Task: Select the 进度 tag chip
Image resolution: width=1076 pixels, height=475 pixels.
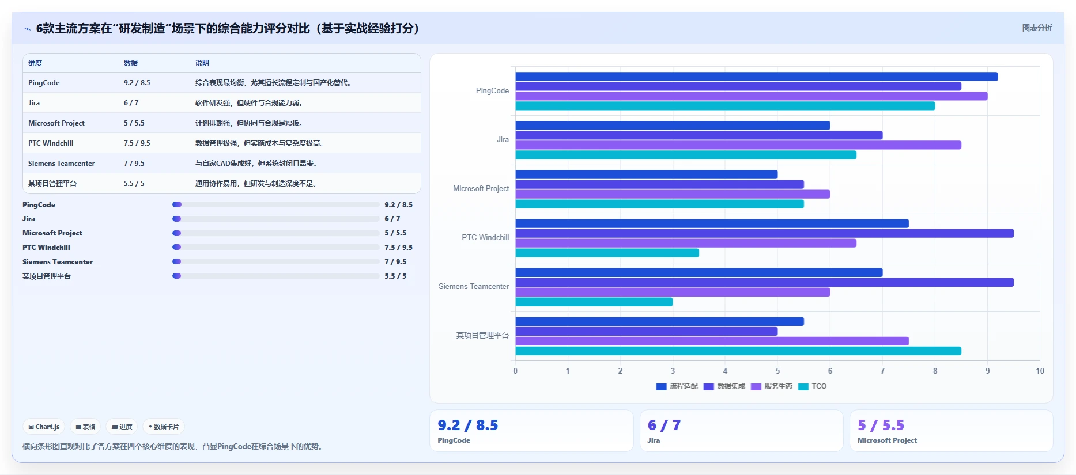Action: click(x=122, y=427)
